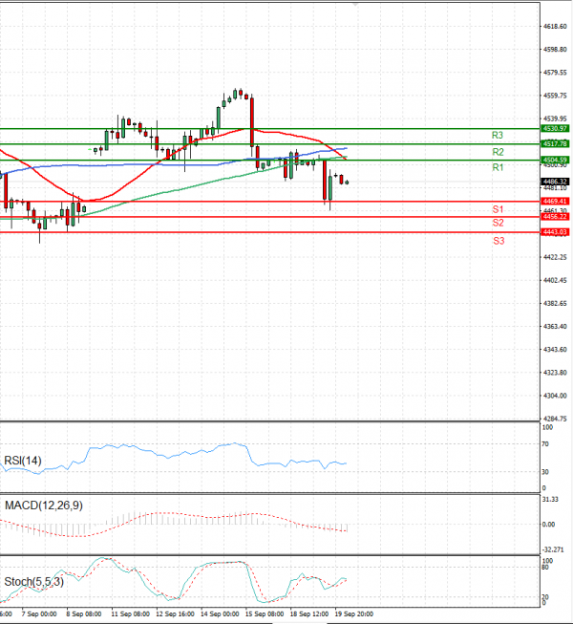Viewport: 573px width, 624px height.
Task: Click the S1 support label
Action: pos(498,209)
